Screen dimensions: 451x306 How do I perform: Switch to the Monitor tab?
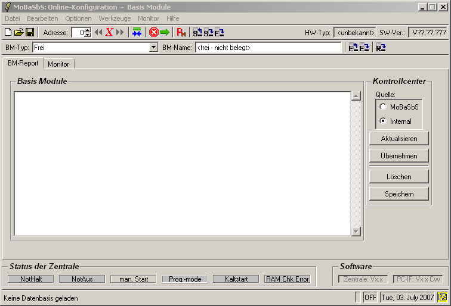[58, 64]
